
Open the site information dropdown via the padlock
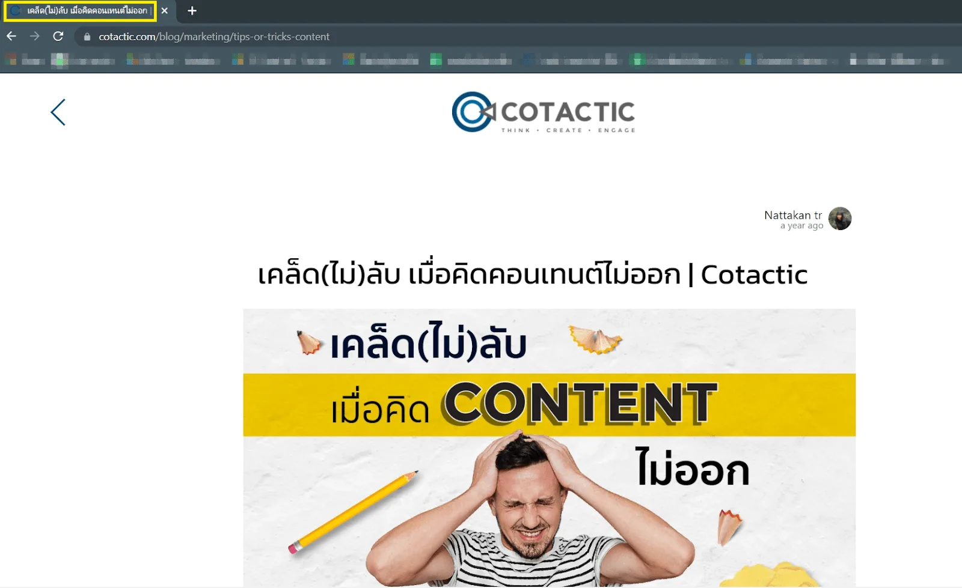click(x=86, y=37)
